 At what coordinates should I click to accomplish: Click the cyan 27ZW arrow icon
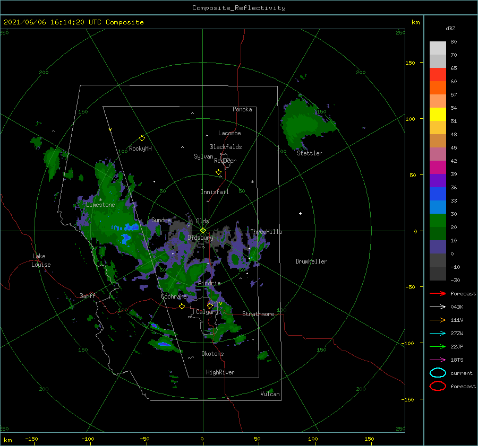coord(438,334)
